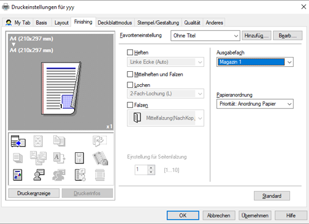The height and width of the screenshot is (224, 309).
Task: Click the color document quality icon
Action: [x=17, y=175]
